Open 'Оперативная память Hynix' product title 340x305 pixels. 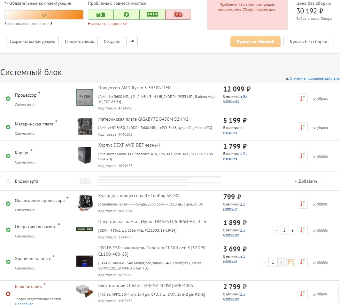[152, 221]
